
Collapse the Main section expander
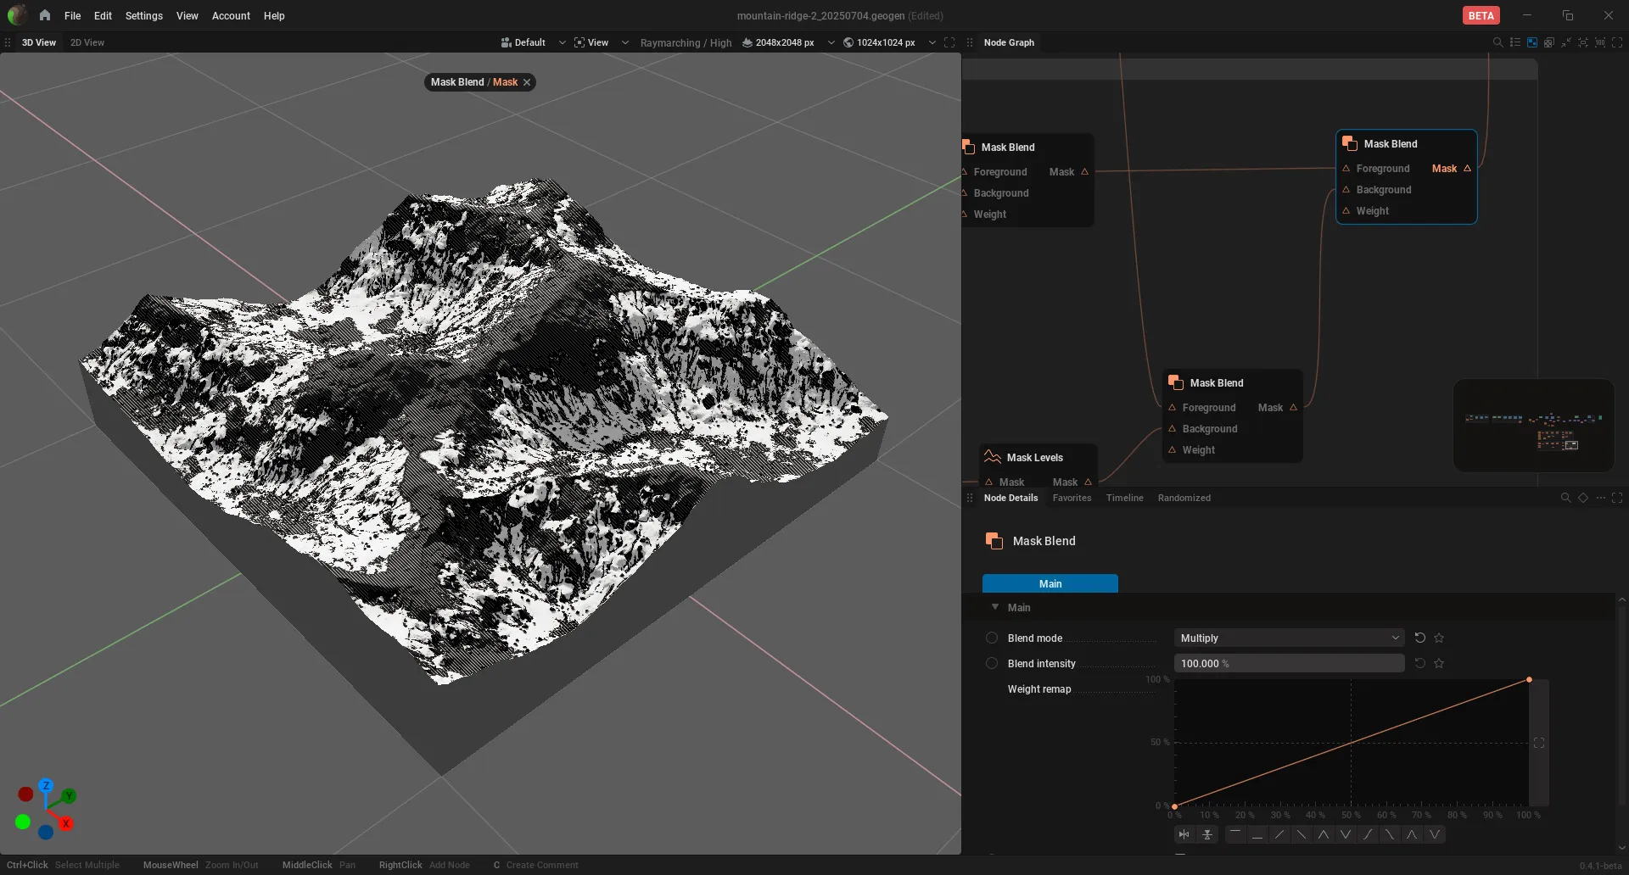(x=995, y=607)
